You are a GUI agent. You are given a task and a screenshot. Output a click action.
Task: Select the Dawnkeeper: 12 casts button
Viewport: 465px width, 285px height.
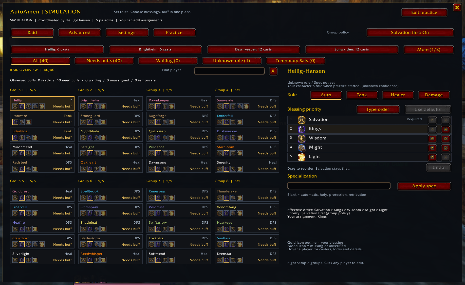coord(253,50)
